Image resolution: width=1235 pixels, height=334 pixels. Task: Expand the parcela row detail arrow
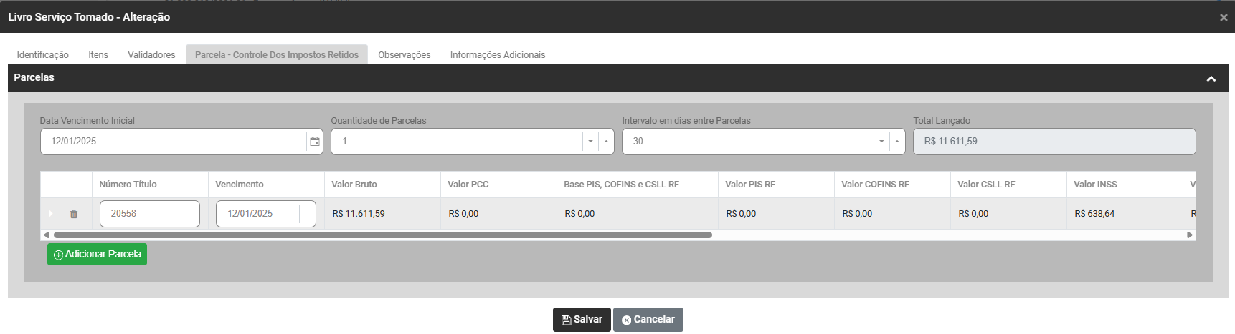click(x=50, y=214)
